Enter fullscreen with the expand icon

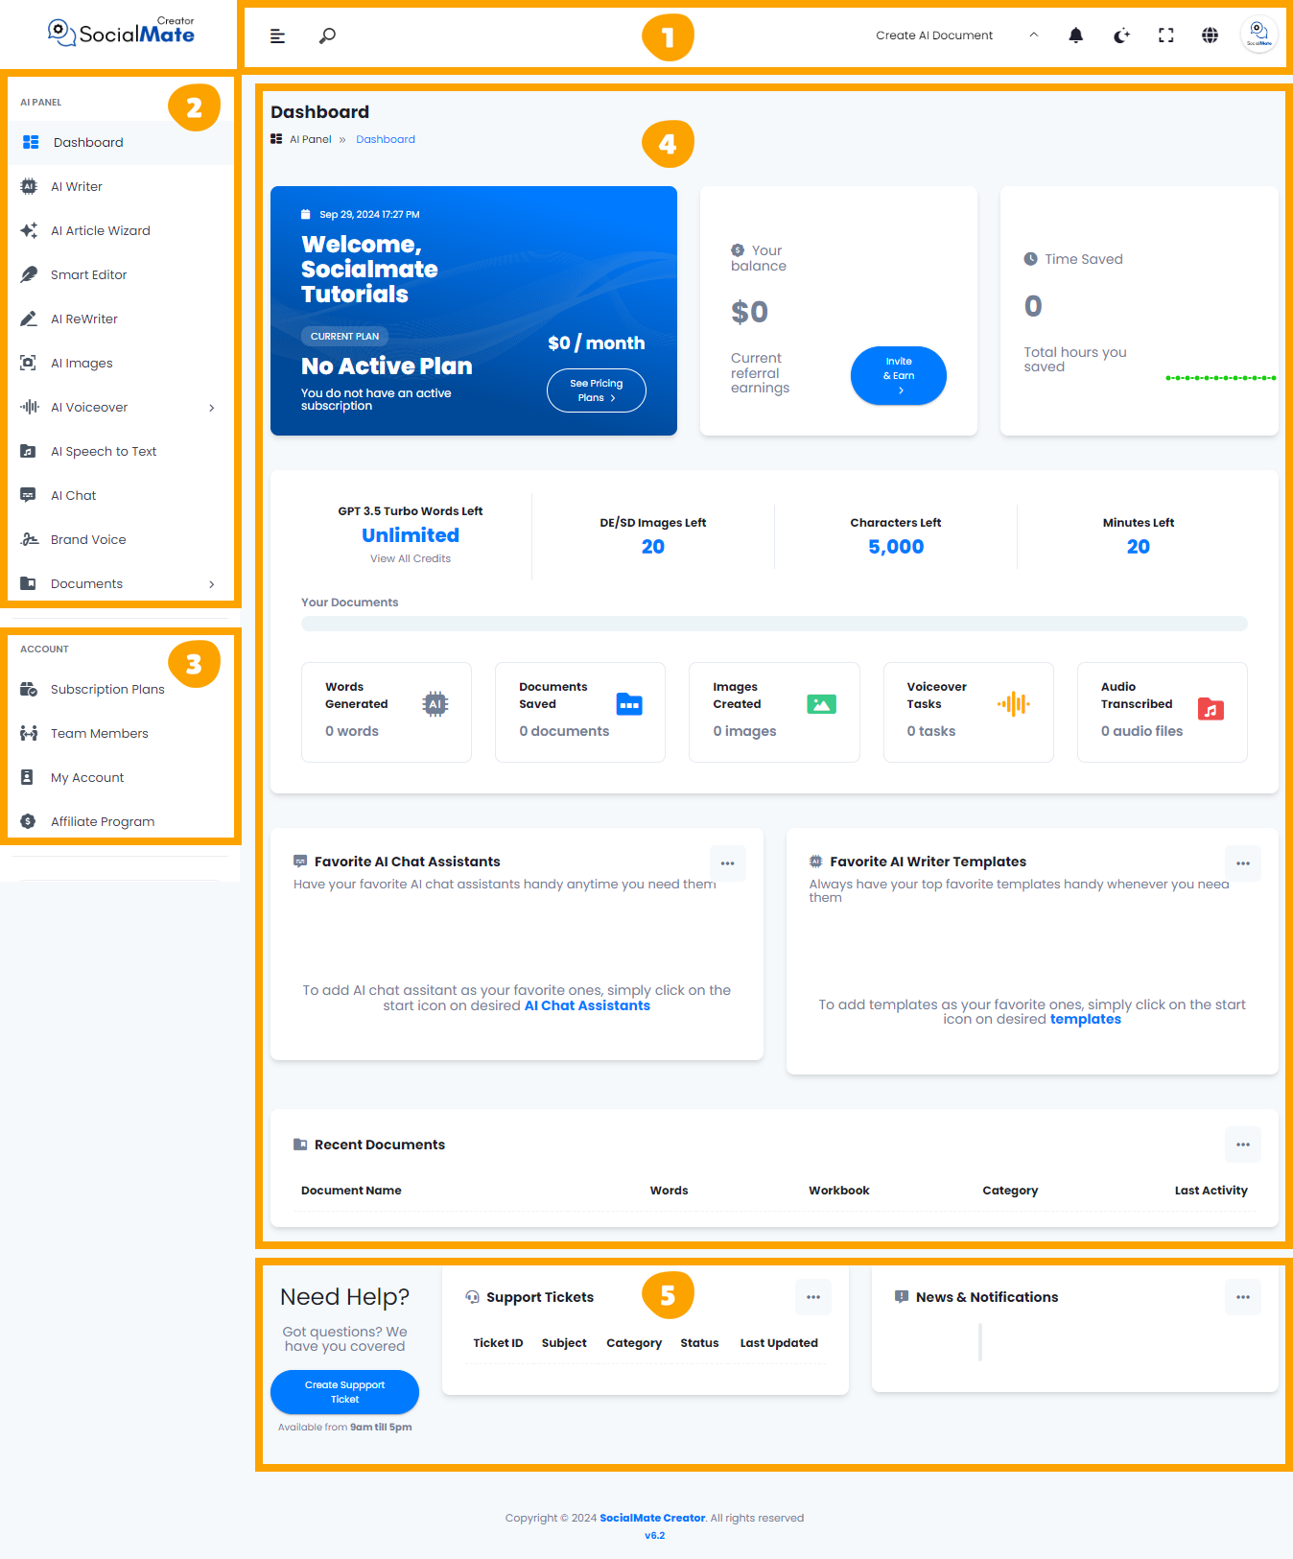(x=1166, y=35)
